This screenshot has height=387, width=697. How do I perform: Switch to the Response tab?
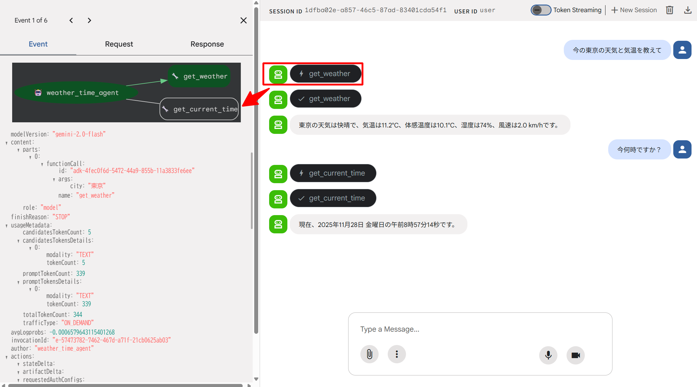(x=207, y=44)
